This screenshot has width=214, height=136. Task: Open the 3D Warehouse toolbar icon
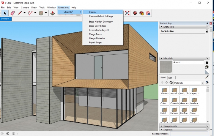[135, 13]
